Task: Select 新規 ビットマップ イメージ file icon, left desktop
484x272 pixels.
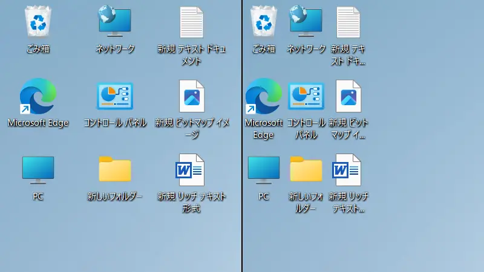Action: [192, 96]
